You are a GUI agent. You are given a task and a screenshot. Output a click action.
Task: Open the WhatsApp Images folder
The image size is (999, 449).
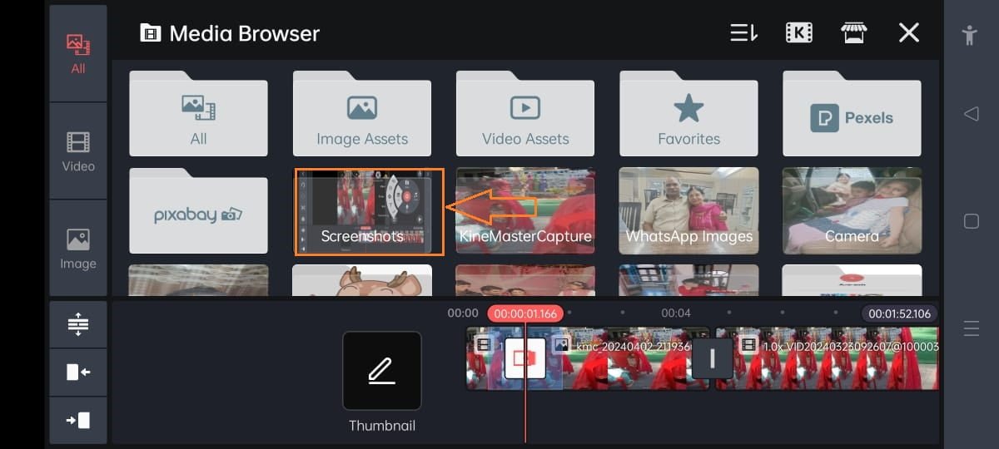(688, 212)
